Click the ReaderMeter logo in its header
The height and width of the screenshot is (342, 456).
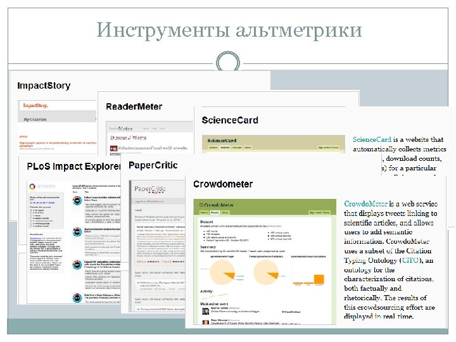[121, 128]
